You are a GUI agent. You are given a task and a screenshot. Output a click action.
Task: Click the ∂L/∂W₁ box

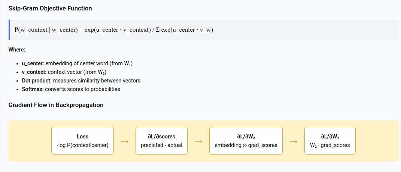click(330, 141)
